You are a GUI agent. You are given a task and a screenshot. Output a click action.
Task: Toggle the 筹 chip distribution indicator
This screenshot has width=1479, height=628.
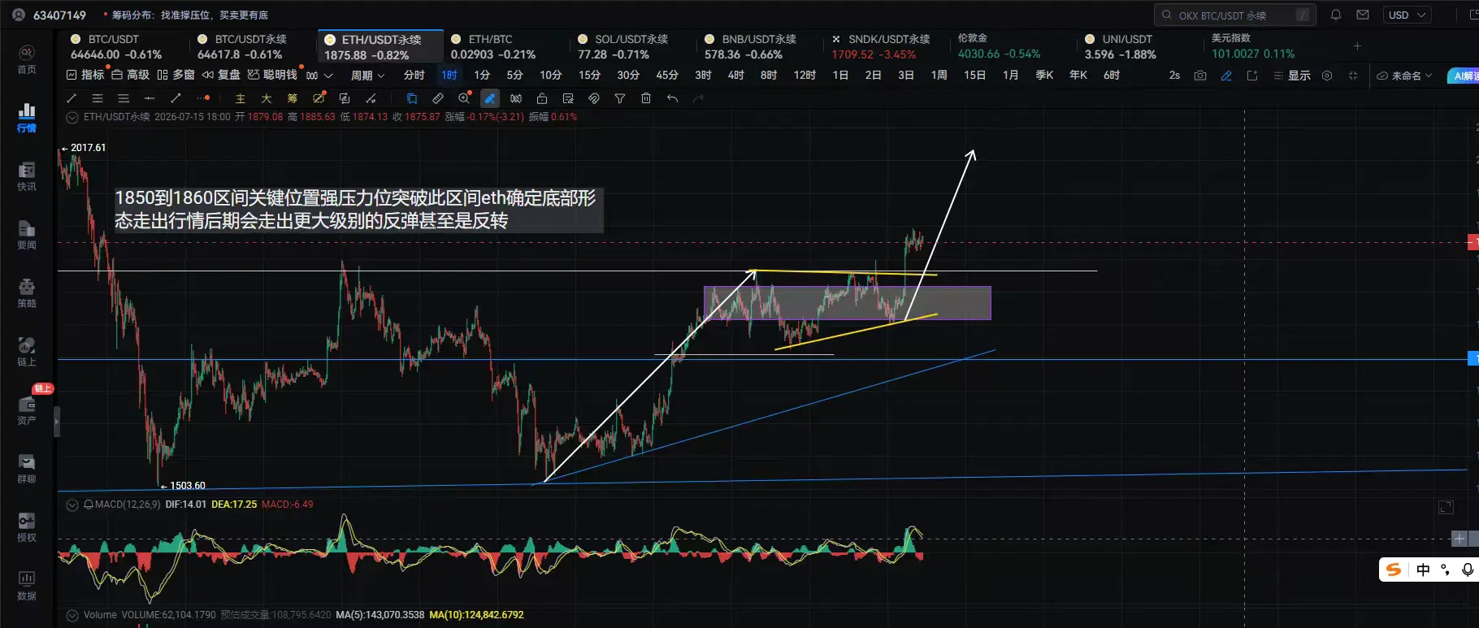[293, 98]
